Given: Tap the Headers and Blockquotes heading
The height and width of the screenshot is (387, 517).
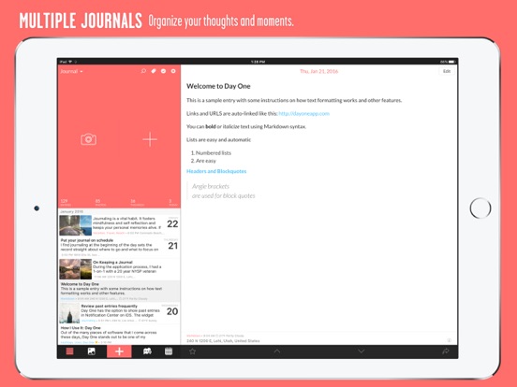Looking at the screenshot, I should coord(216,171).
